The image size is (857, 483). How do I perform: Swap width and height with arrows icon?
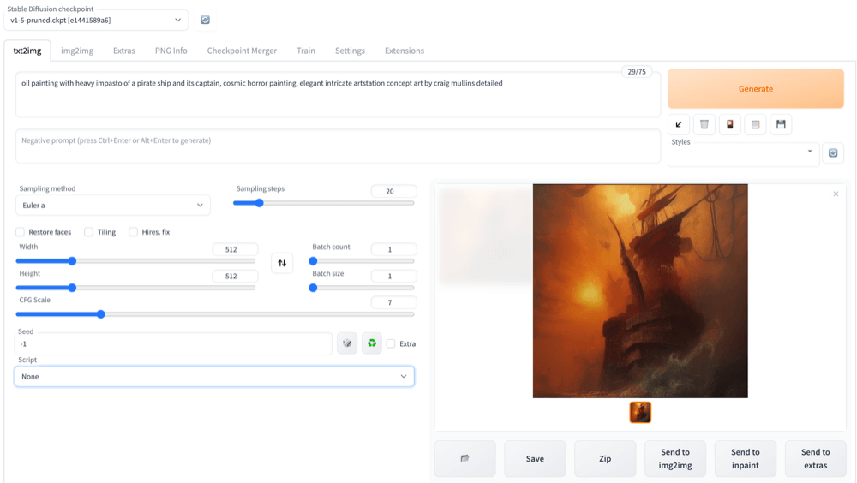[282, 264]
